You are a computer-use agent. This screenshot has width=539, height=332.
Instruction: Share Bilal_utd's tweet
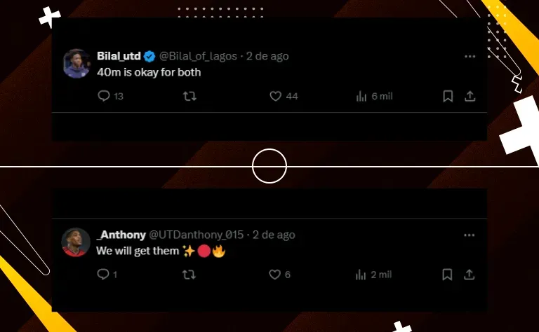click(470, 96)
